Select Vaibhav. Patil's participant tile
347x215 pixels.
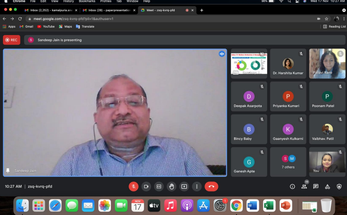[x=328, y=129]
